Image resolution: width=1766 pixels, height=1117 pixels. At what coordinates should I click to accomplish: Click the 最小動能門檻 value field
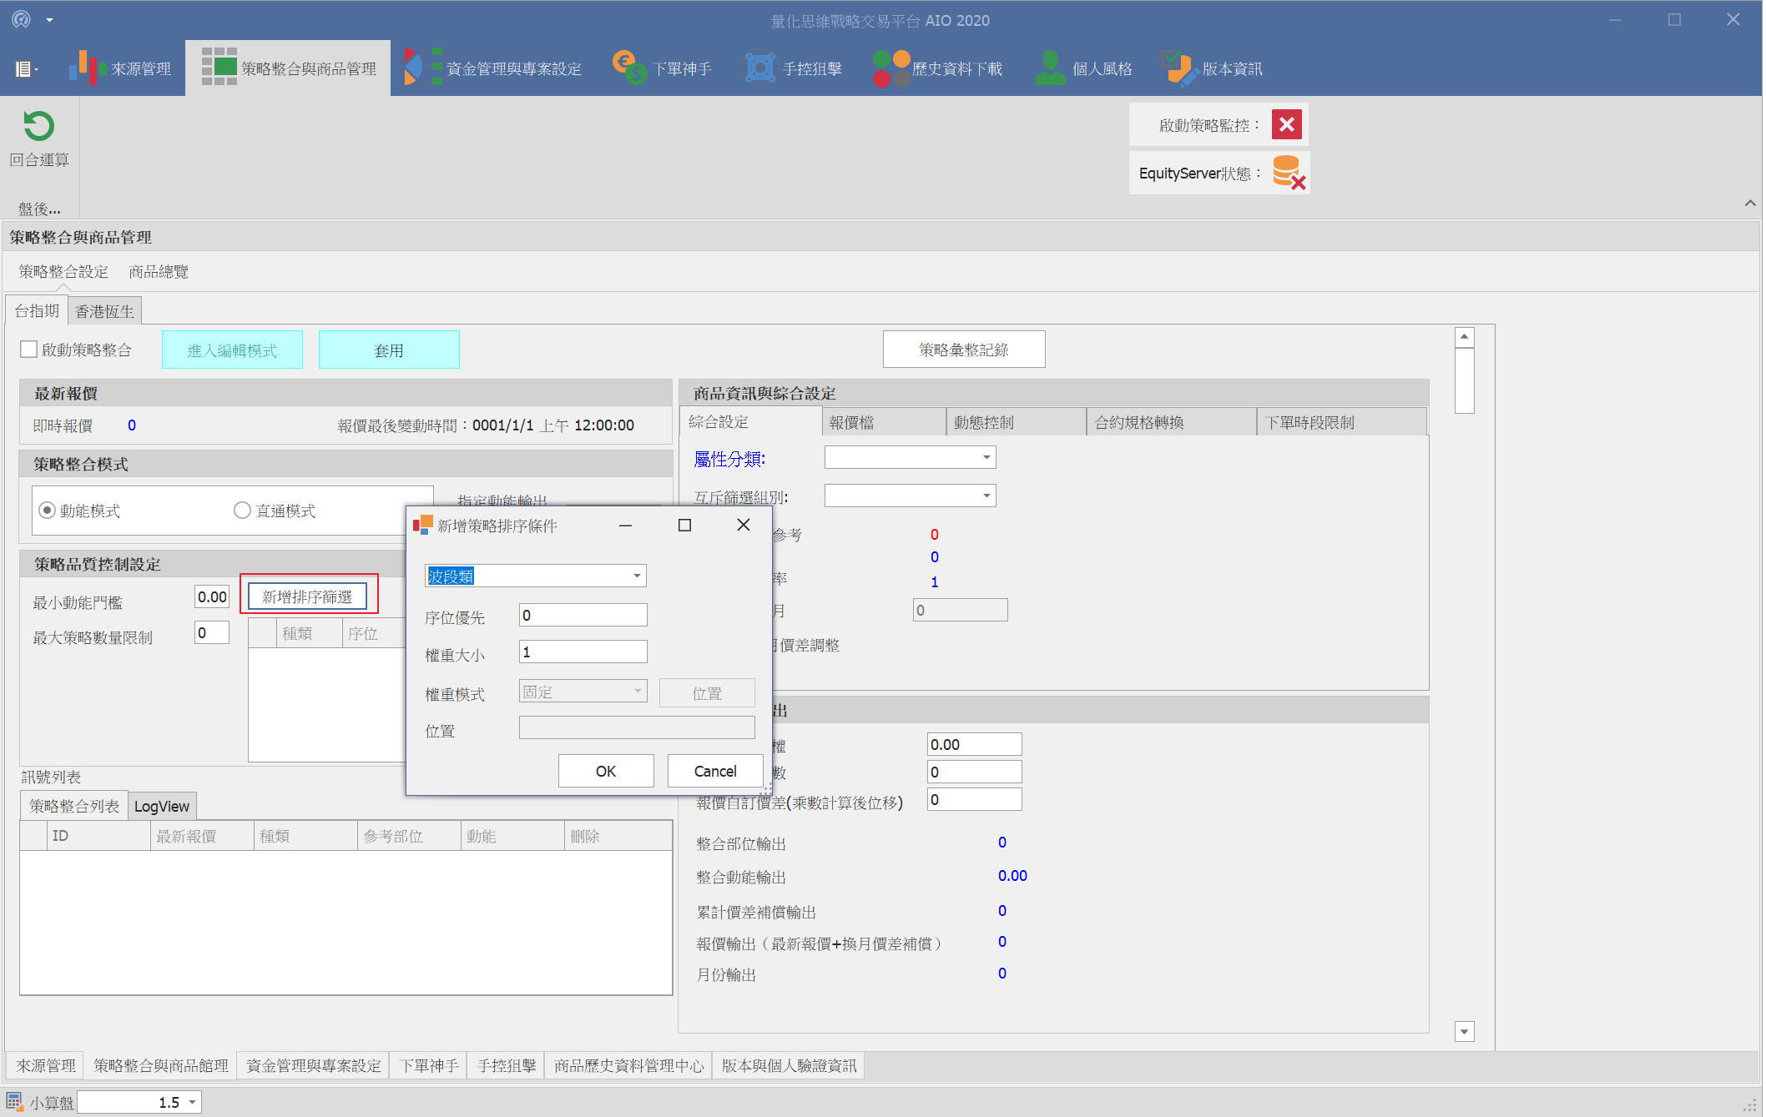[x=212, y=596]
